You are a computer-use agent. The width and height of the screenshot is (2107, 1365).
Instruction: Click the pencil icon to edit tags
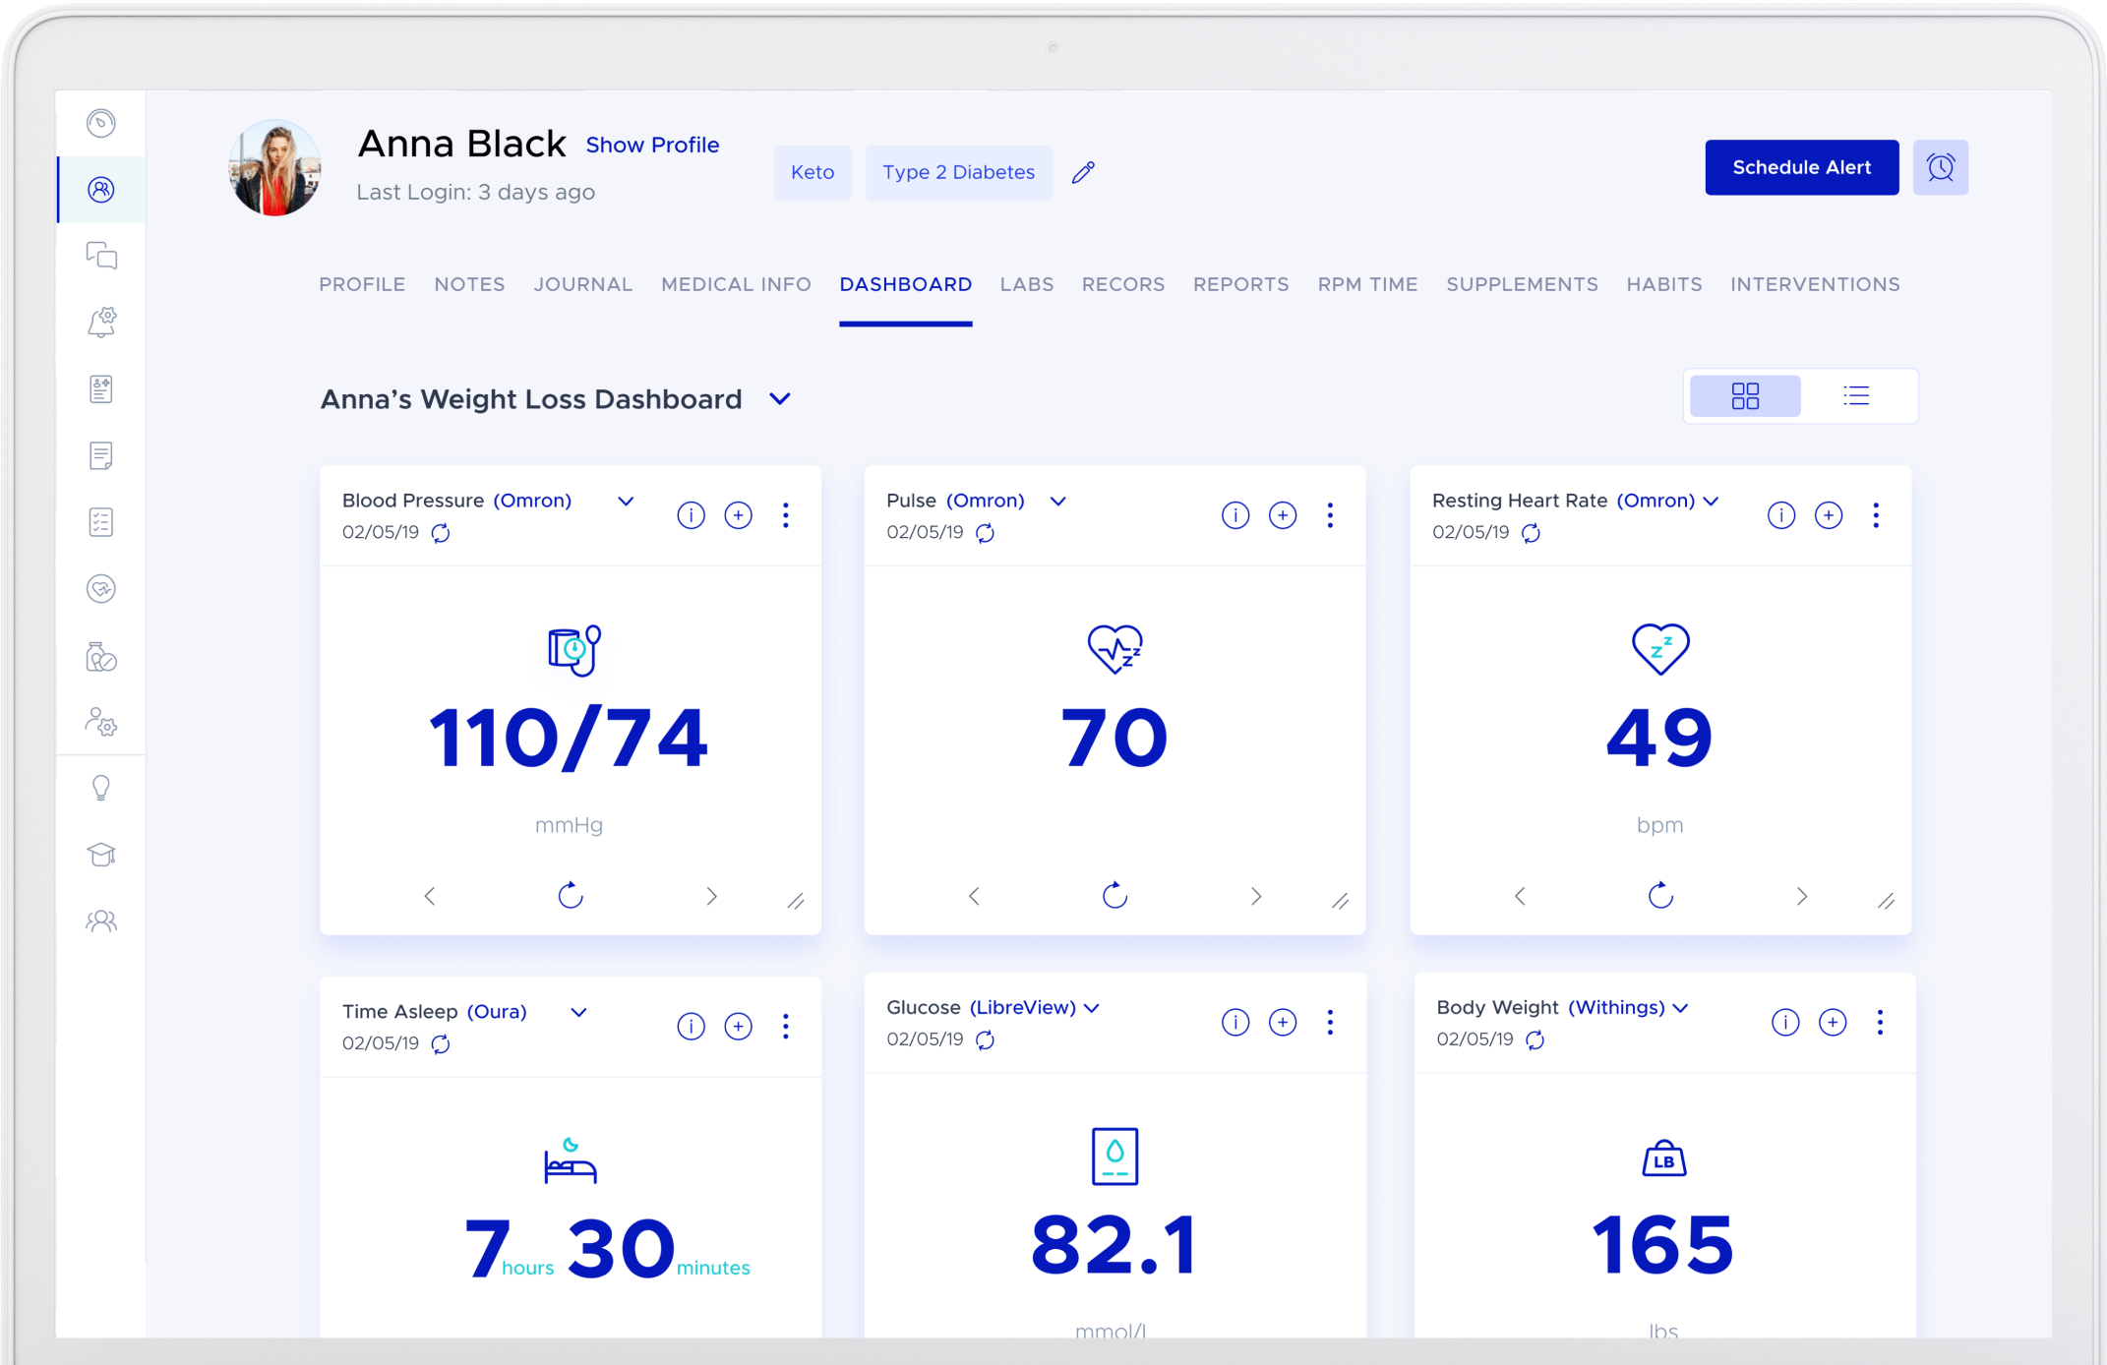click(1083, 173)
